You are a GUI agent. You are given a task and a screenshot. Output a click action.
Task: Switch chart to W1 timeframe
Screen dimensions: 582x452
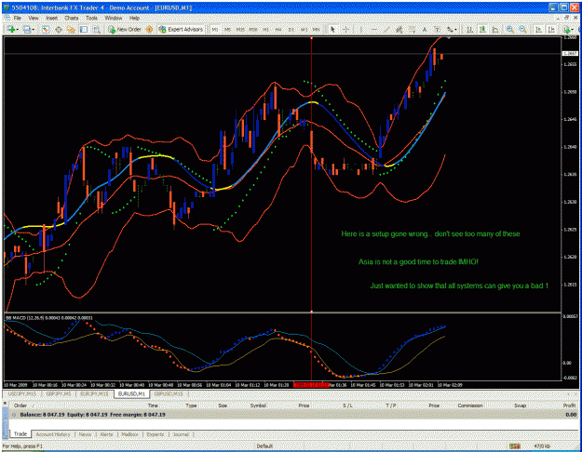click(x=304, y=29)
